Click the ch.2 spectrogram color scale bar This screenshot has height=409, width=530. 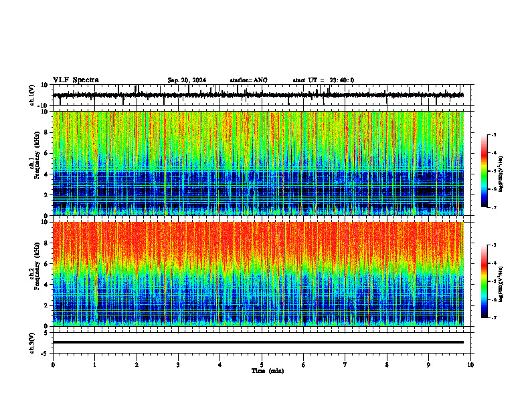pos(484,281)
